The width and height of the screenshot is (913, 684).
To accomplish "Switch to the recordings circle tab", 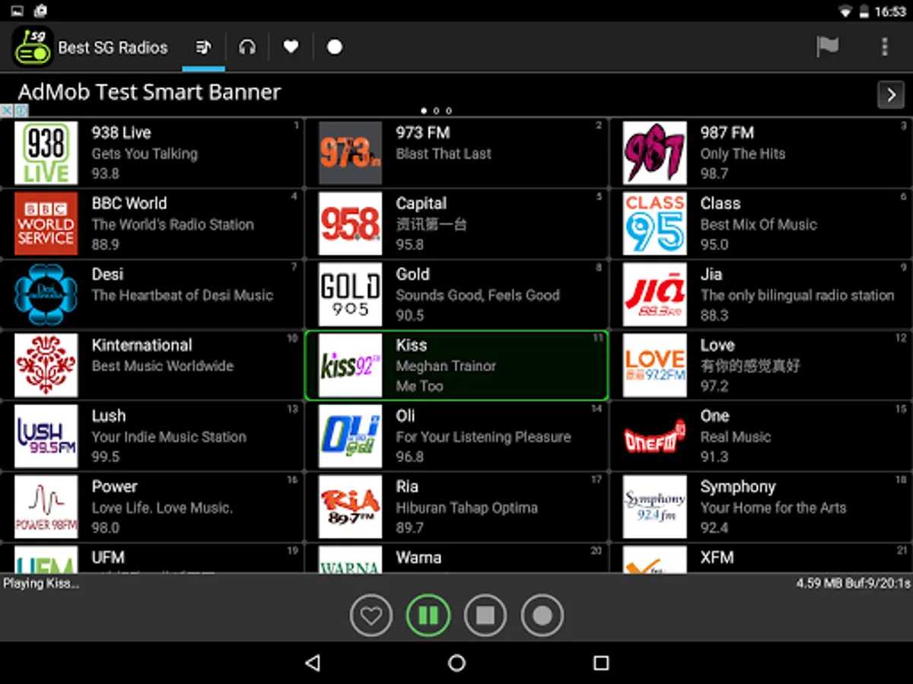I will [335, 47].
